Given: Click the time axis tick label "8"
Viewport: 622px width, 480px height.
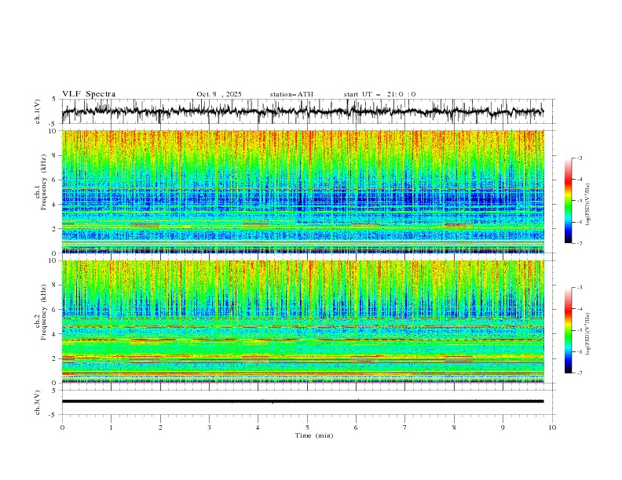Looking at the screenshot, I should 454,427.
